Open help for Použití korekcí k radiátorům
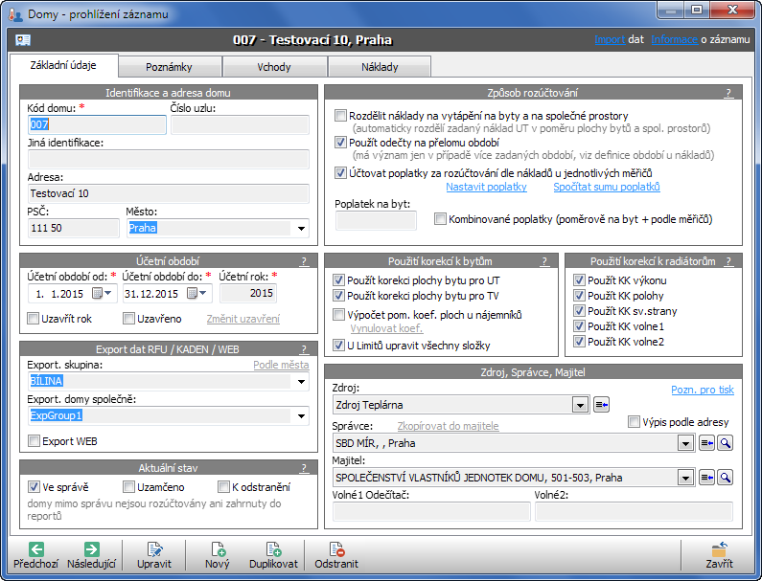Viewport: 762px width, 581px height. click(728, 261)
